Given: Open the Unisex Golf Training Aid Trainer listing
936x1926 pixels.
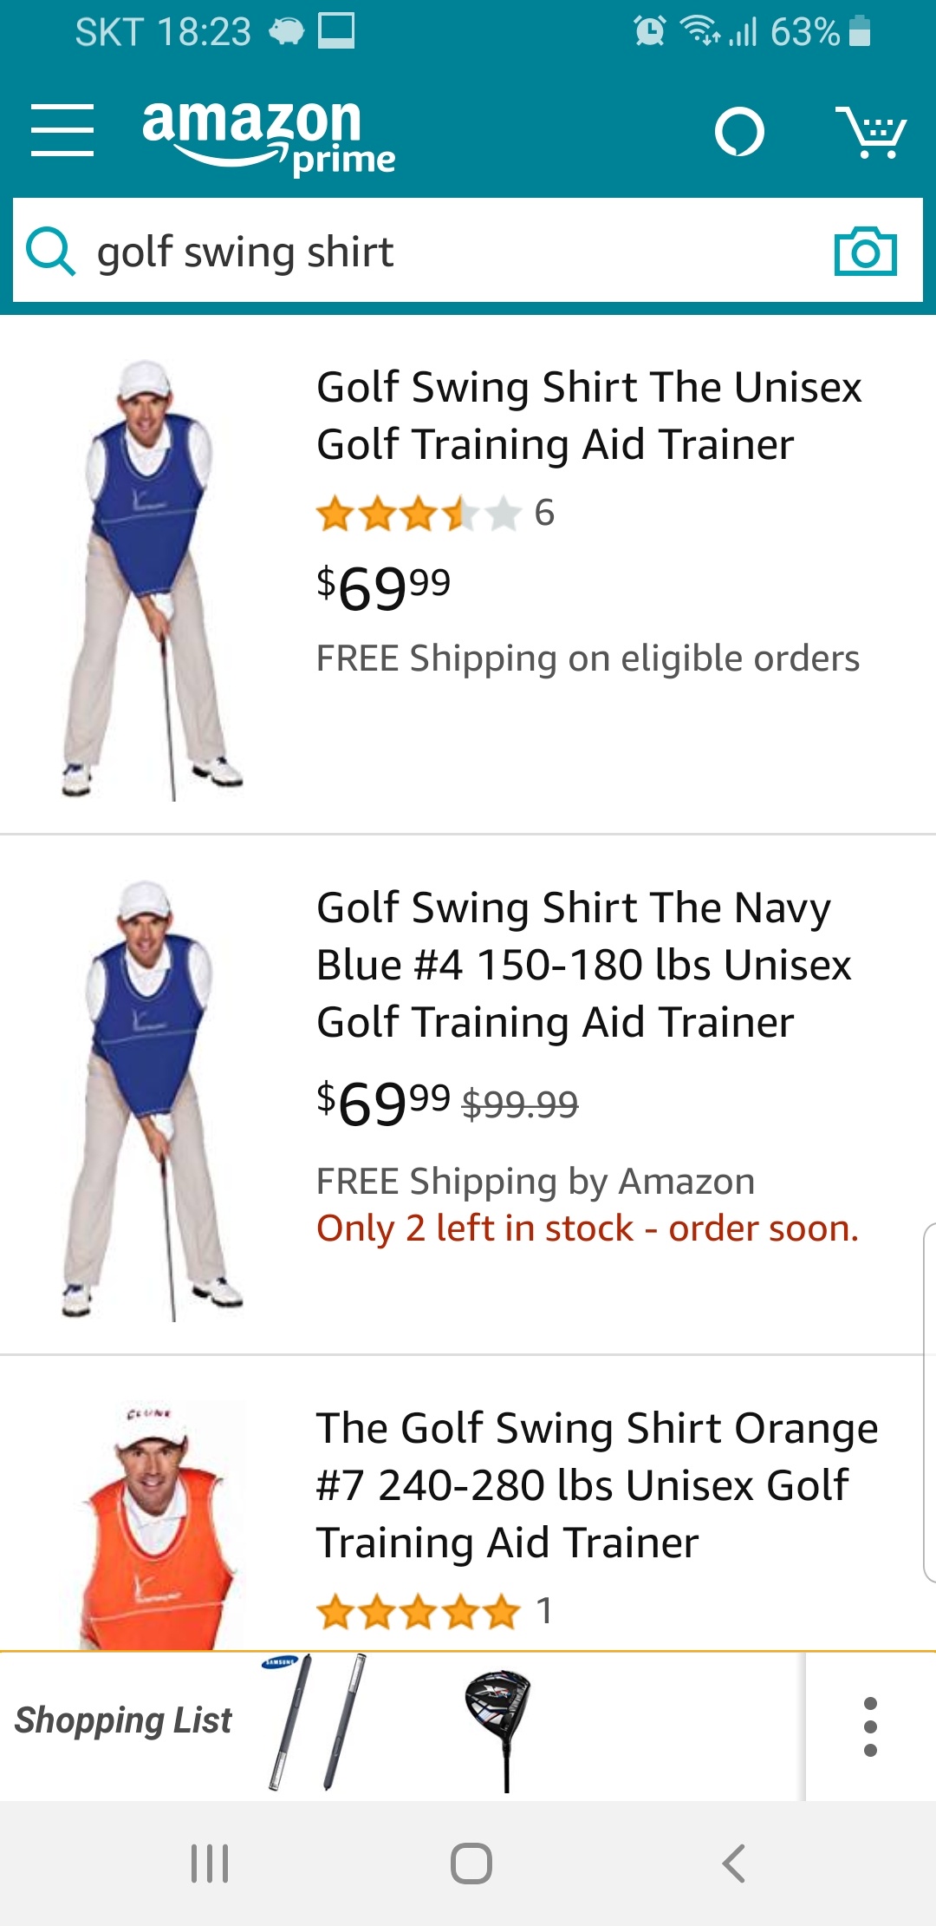Looking at the screenshot, I should (x=589, y=416).
